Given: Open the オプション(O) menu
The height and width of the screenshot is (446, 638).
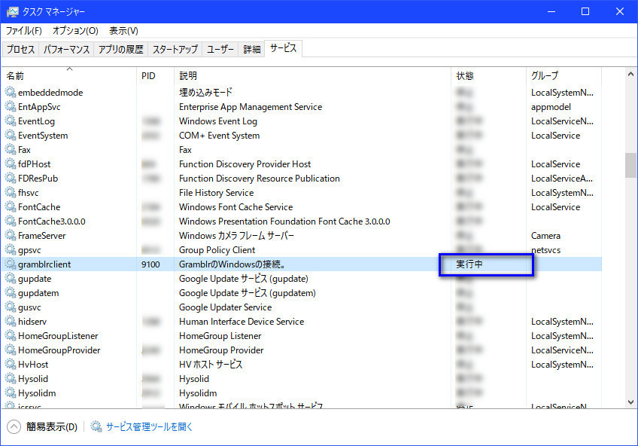Looking at the screenshot, I should (75, 31).
